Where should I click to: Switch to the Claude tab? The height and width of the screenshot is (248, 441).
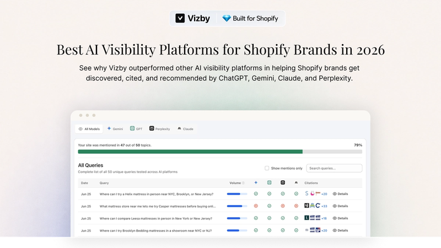pyautogui.click(x=185, y=129)
